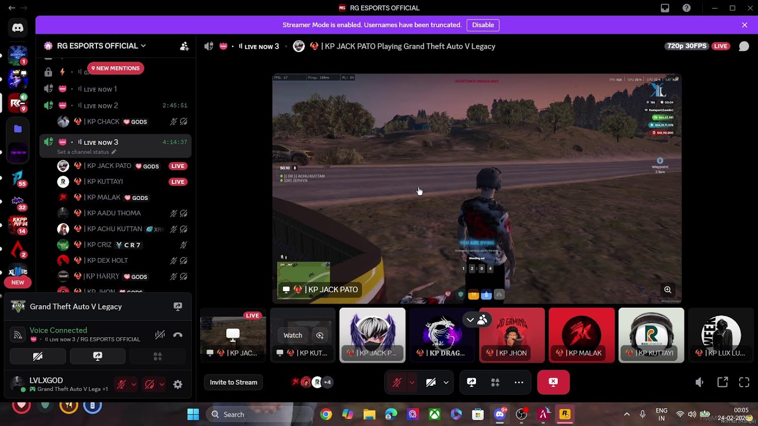This screenshot has width=758, height=426.
Task: Open the invite members icon beside server name
Action: click(x=184, y=46)
